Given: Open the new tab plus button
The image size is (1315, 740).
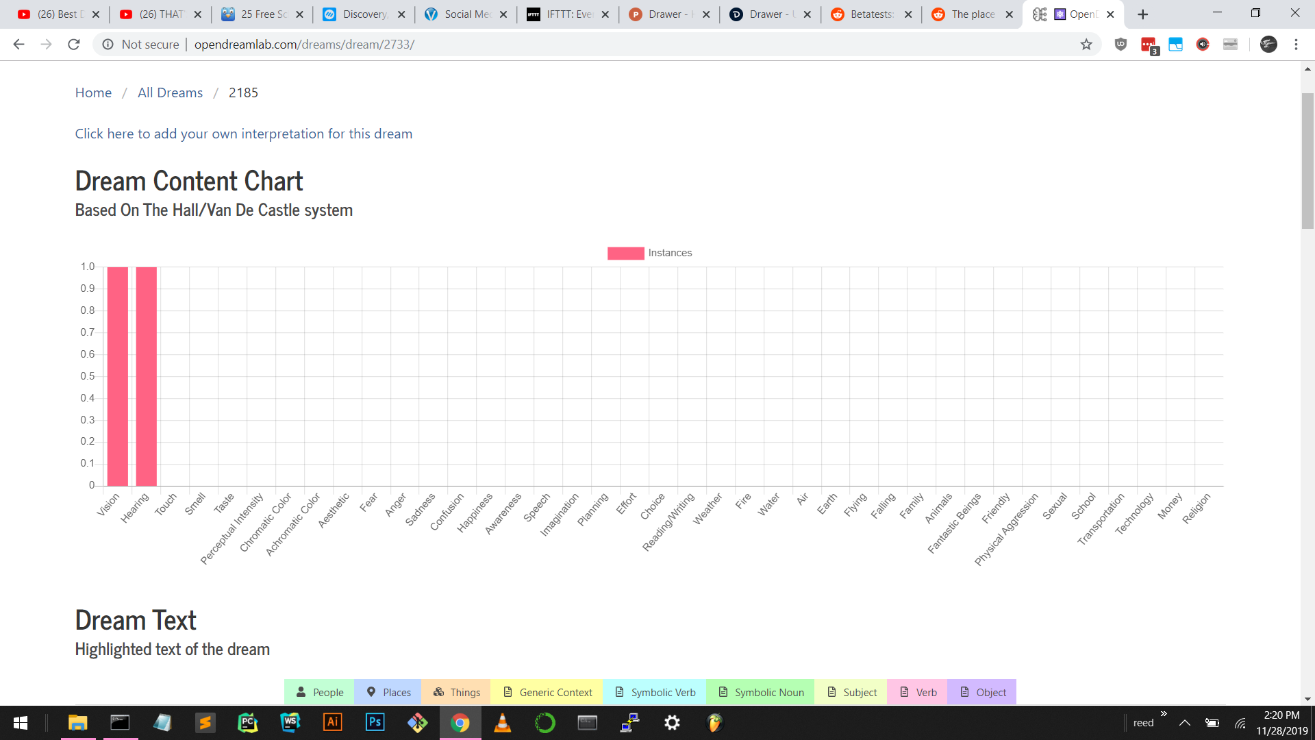Looking at the screenshot, I should click(1142, 14).
